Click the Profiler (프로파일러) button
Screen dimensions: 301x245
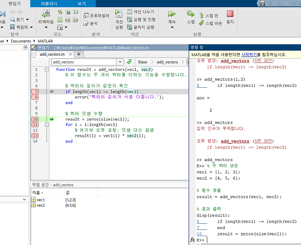(x=96, y=16)
